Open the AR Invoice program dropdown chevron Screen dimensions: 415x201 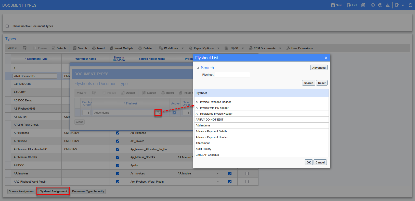[218, 174]
